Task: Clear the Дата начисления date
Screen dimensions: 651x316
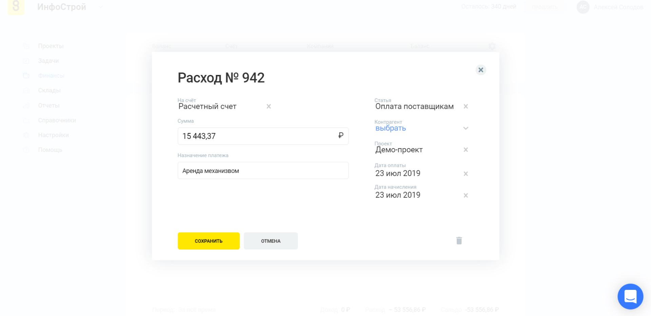Action: (466, 195)
